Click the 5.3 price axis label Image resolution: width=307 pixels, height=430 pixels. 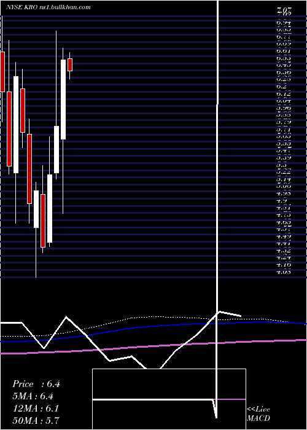point(282,165)
